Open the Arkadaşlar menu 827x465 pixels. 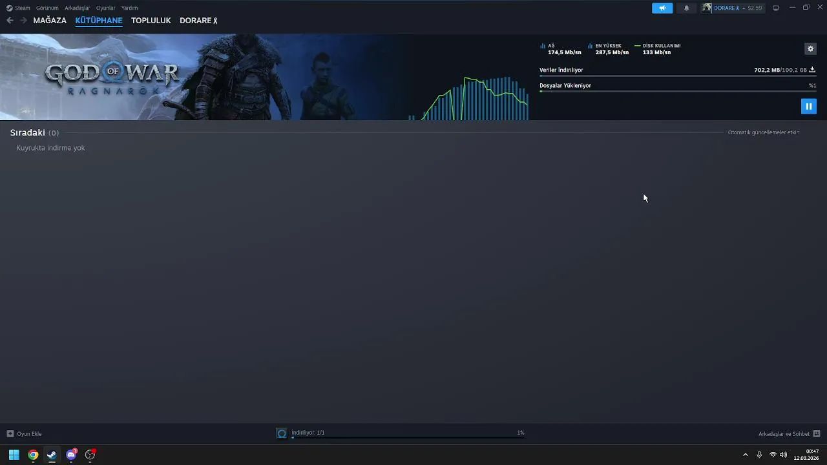(78, 8)
